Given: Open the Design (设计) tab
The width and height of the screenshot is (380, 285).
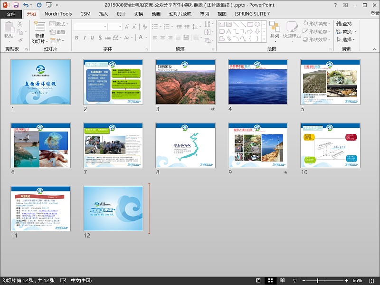Looking at the screenshot, I should [121, 14].
